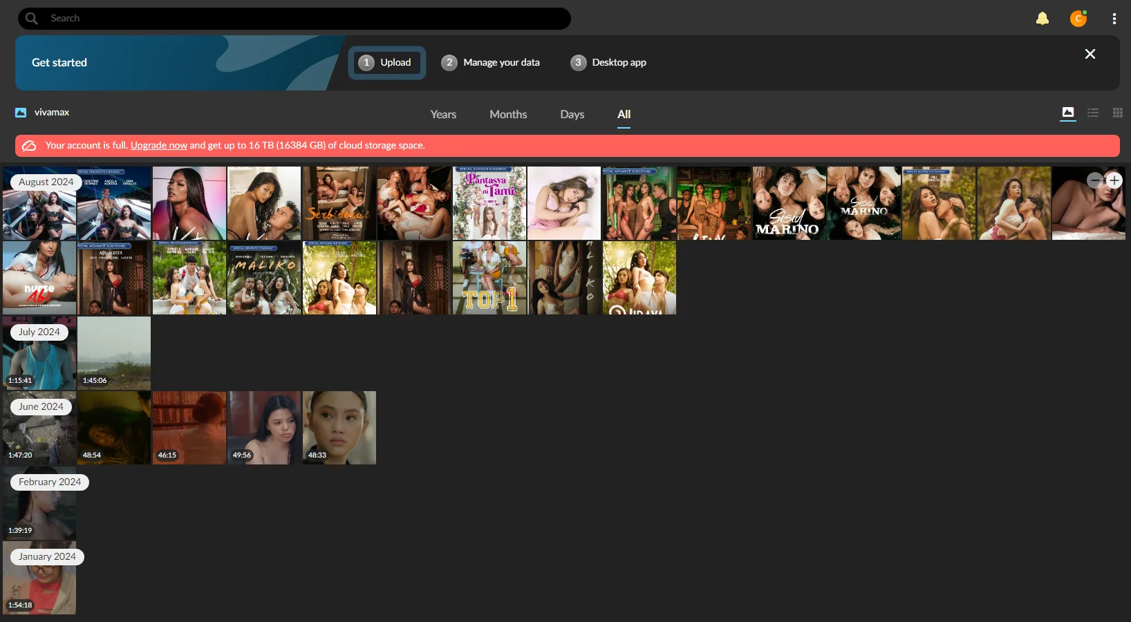Screen dimensions: 1131x622
Task: Open the video with duration 1:54:18
Action: (39, 578)
